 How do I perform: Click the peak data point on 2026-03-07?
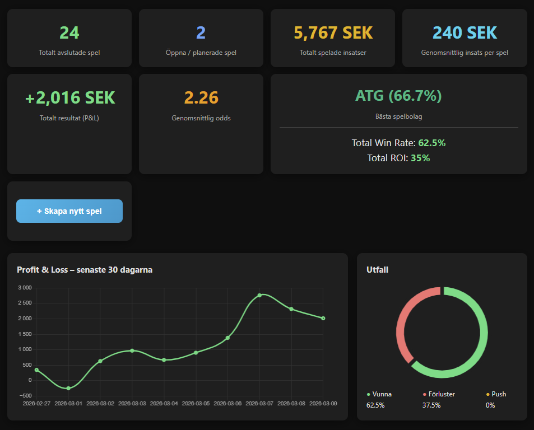tap(259, 295)
